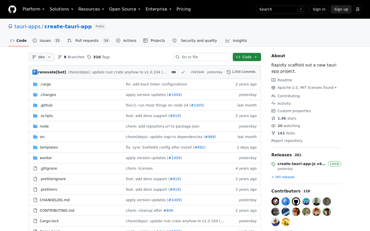
Task: Open the CONTRIBUTING.md file
Action: pyautogui.click(x=57, y=210)
